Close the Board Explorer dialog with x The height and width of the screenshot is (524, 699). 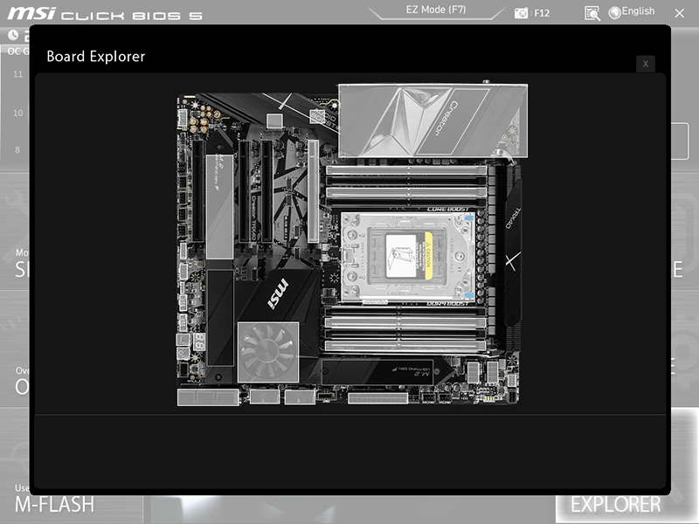point(646,64)
